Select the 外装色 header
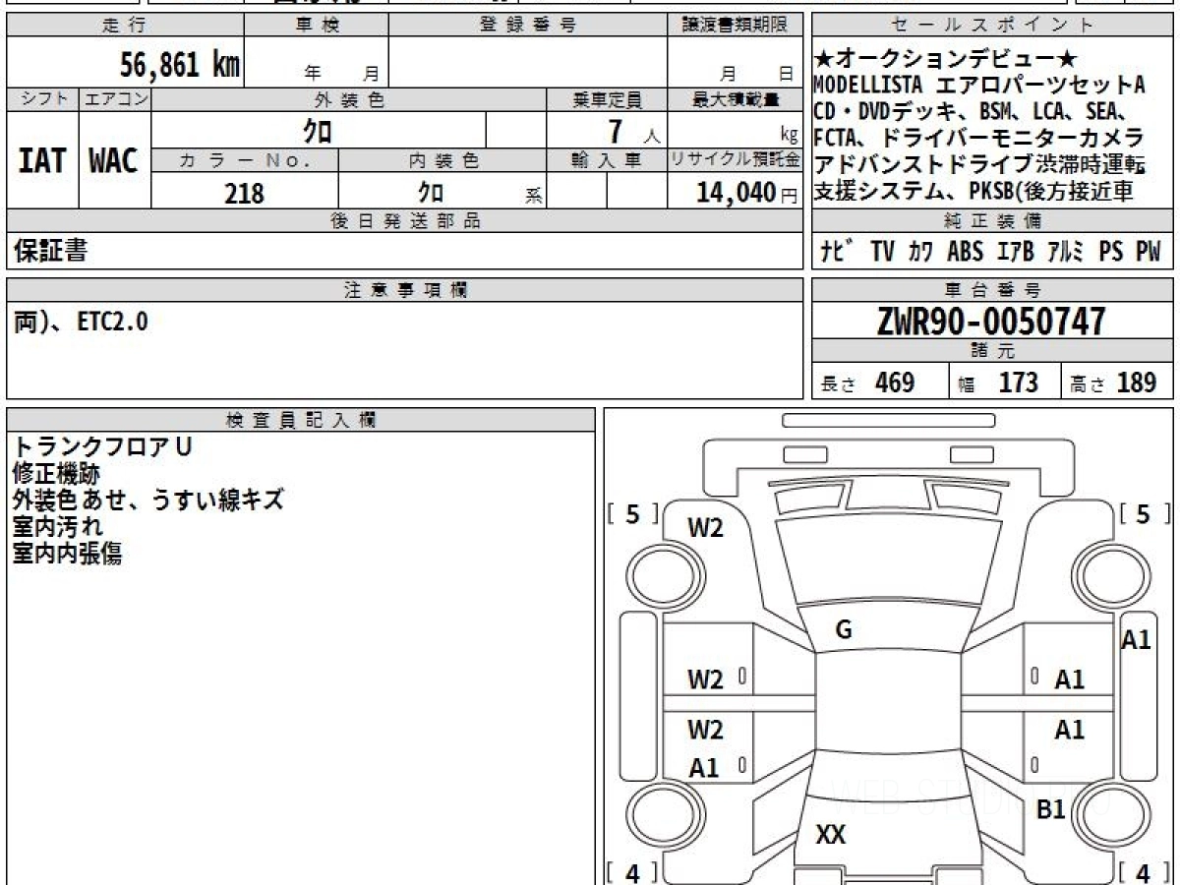 [349, 99]
